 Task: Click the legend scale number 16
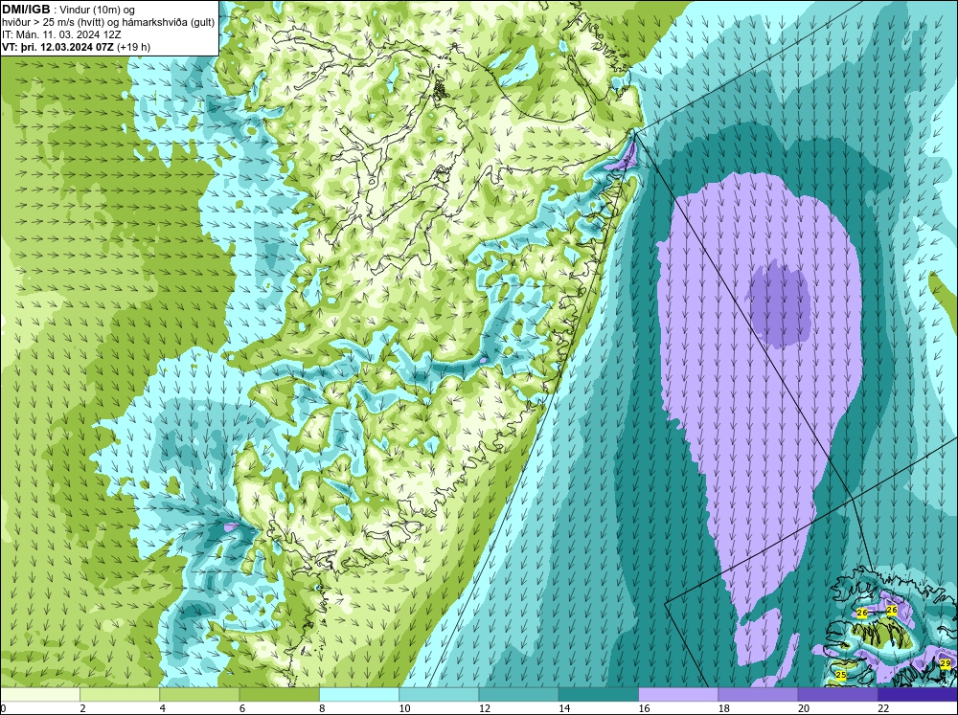(x=644, y=708)
